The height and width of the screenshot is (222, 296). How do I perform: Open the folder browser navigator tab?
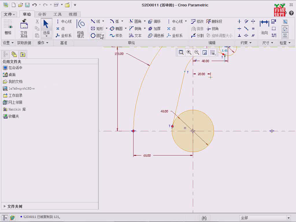click(14, 55)
